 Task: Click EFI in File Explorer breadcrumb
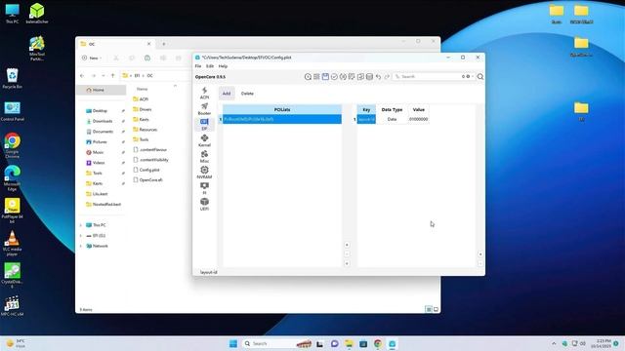[137, 76]
